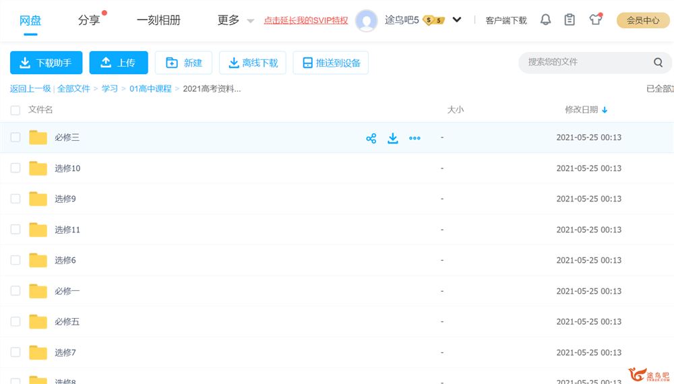
Task: Go to 学习 in breadcrumb
Action: (110, 88)
